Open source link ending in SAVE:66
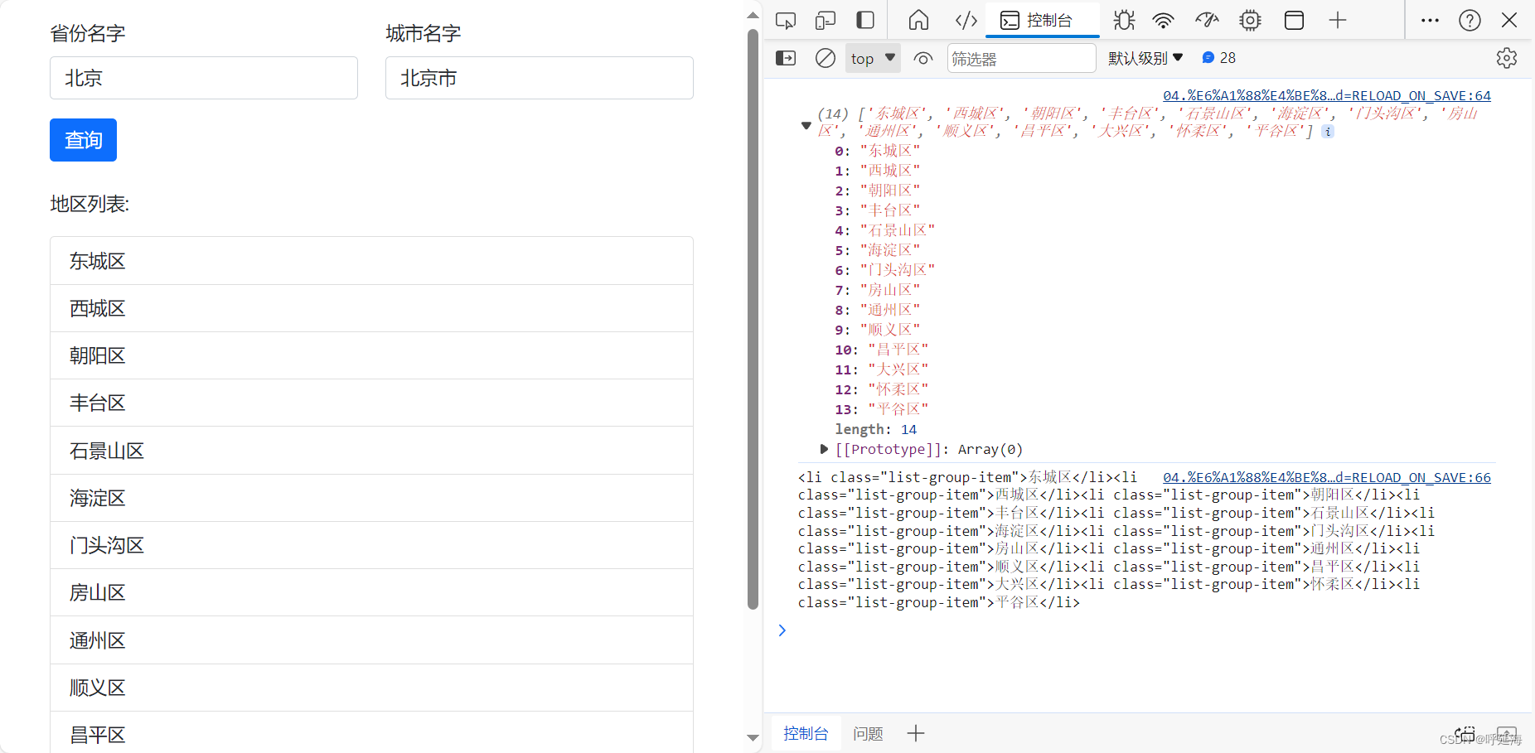The height and width of the screenshot is (753, 1535). [x=1326, y=477]
